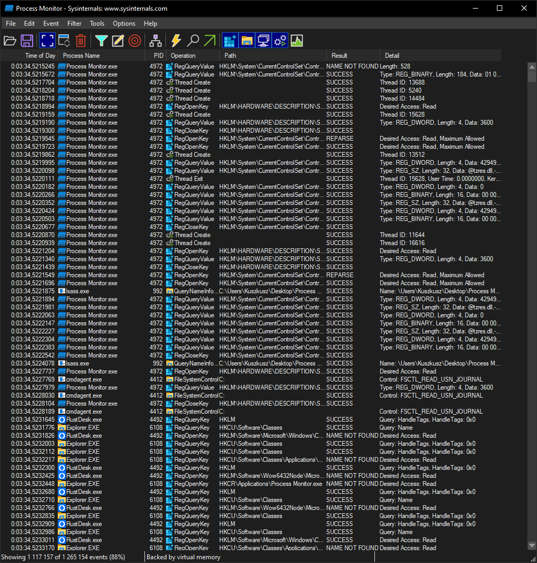Open the Process Tree icon
This screenshot has width=537, height=563.
[x=156, y=41]
